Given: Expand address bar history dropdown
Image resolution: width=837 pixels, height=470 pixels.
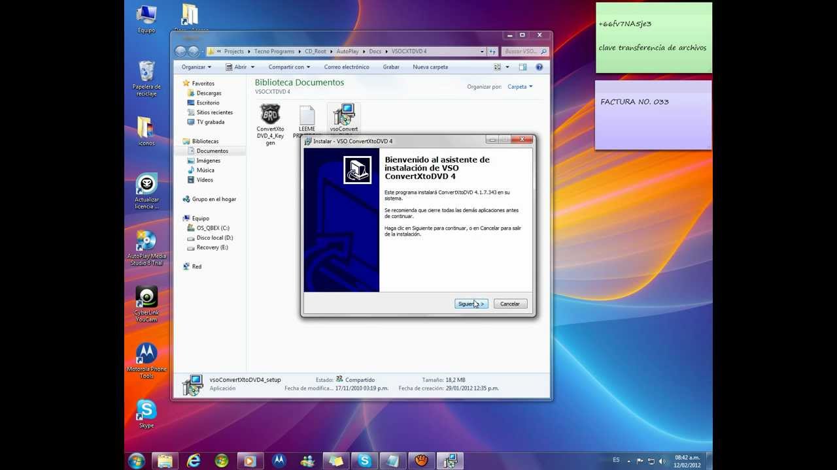Looking at the screenshot, I should [x=482, y=51].
